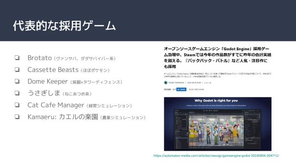The height and width of the screenshot is (166, 296).
Task: Click the (ほぼポケモン) note
Action: 95,71
